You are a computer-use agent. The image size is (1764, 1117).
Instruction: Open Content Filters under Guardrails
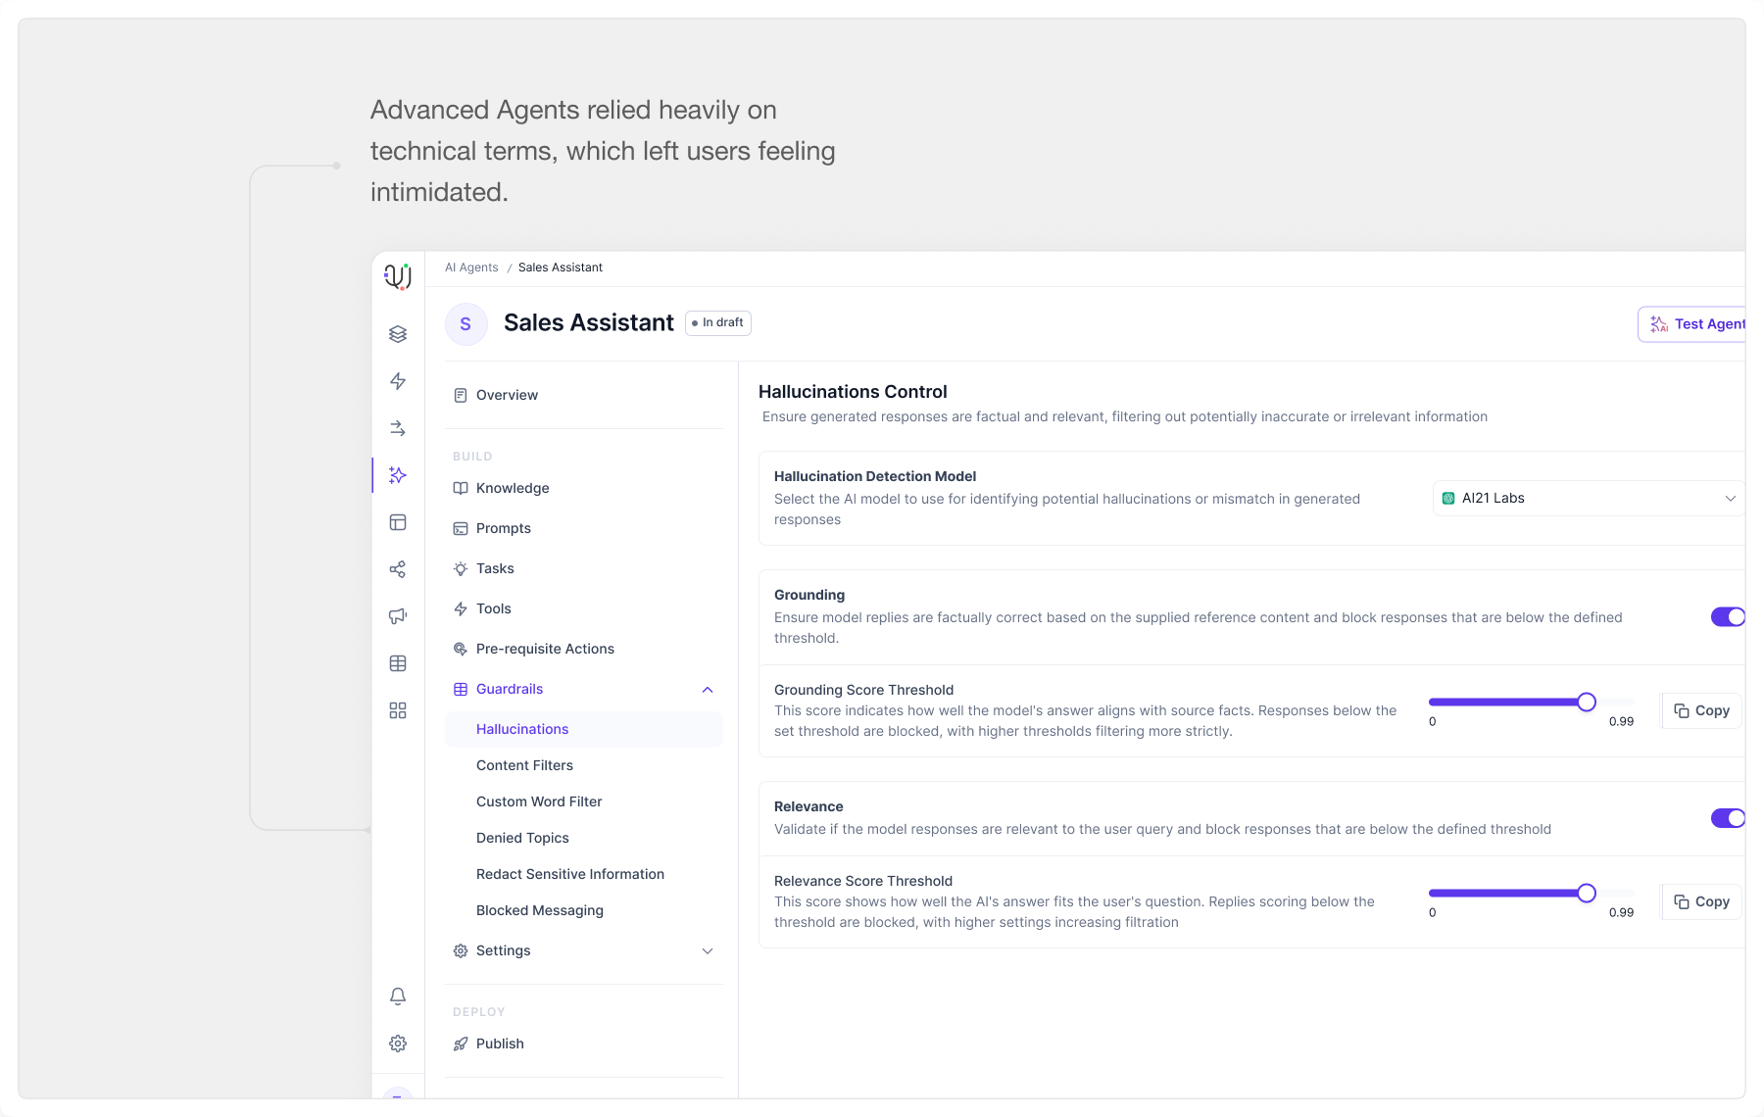click(x=584, y=765)
